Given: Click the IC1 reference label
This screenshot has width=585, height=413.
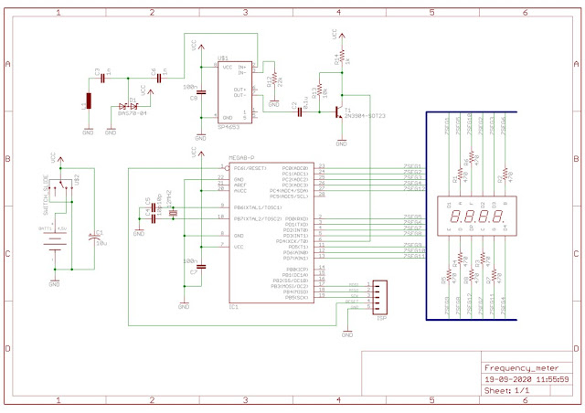Looking at the screenshot, I should tap(234, 307).
